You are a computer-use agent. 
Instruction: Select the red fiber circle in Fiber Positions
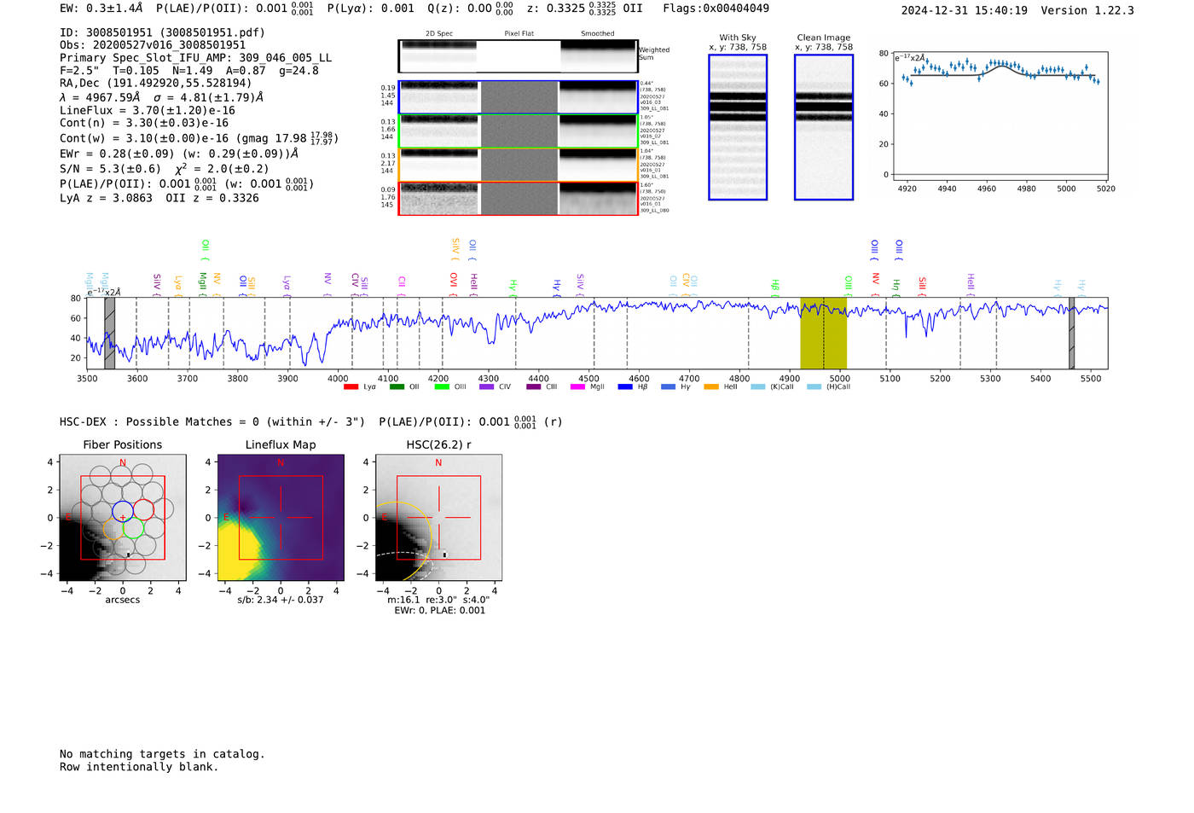(143, 510)
